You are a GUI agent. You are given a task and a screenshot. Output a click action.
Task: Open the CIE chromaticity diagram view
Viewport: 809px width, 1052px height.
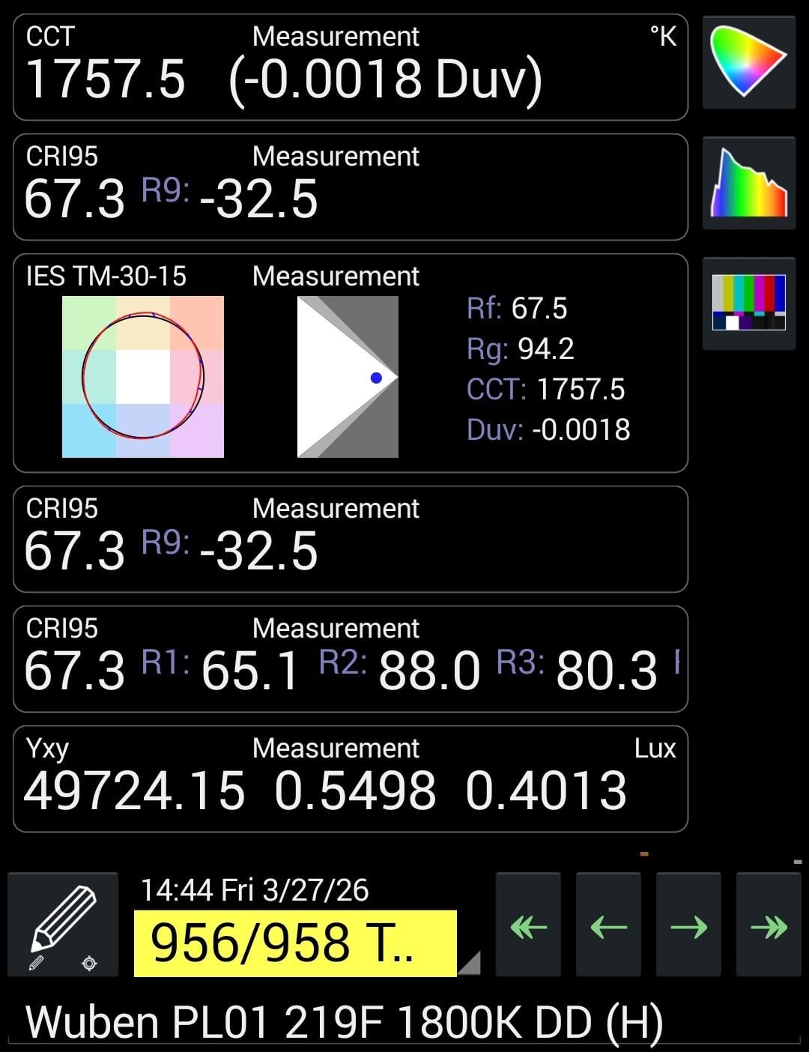[748, 62]
